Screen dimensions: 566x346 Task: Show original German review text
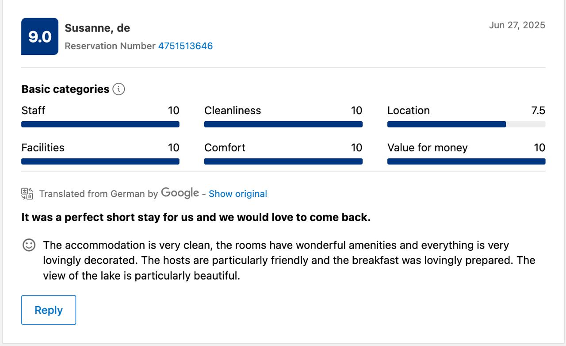[238, 194]
